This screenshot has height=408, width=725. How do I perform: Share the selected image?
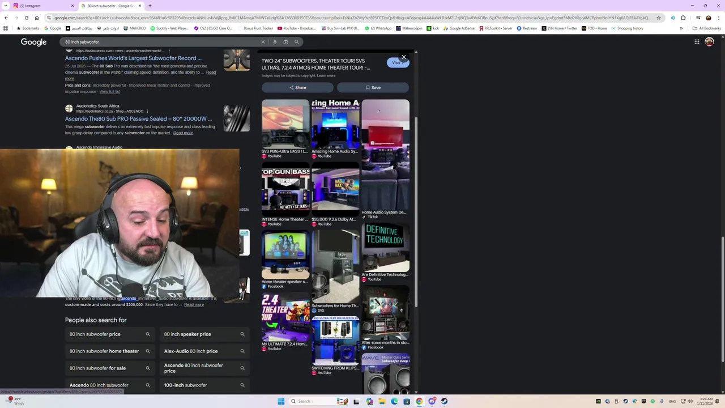tap(298, 87)
